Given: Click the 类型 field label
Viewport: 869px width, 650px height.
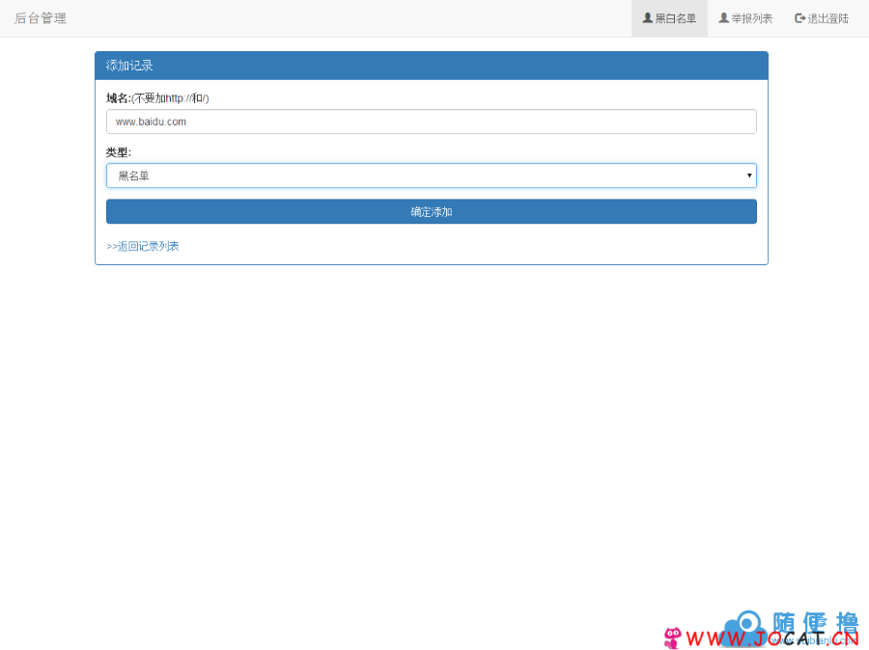Looking at the screenshot, I should coord(119,152).
